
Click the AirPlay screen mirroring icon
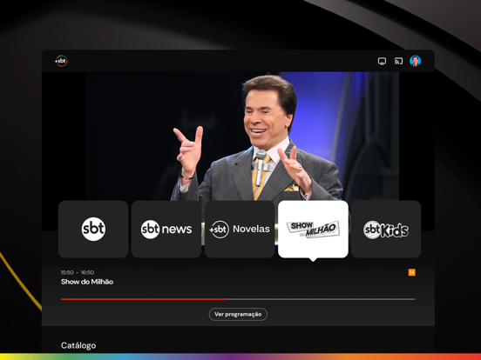(x=382, y=61)
